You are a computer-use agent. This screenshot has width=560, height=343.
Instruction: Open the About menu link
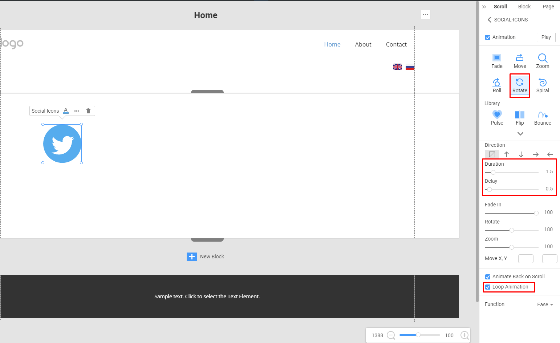tap(363, 44)
